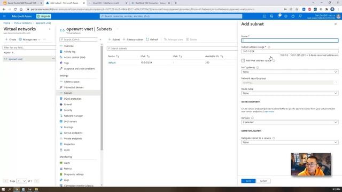Open the Azure portal hamburger menu

(4, 16)
